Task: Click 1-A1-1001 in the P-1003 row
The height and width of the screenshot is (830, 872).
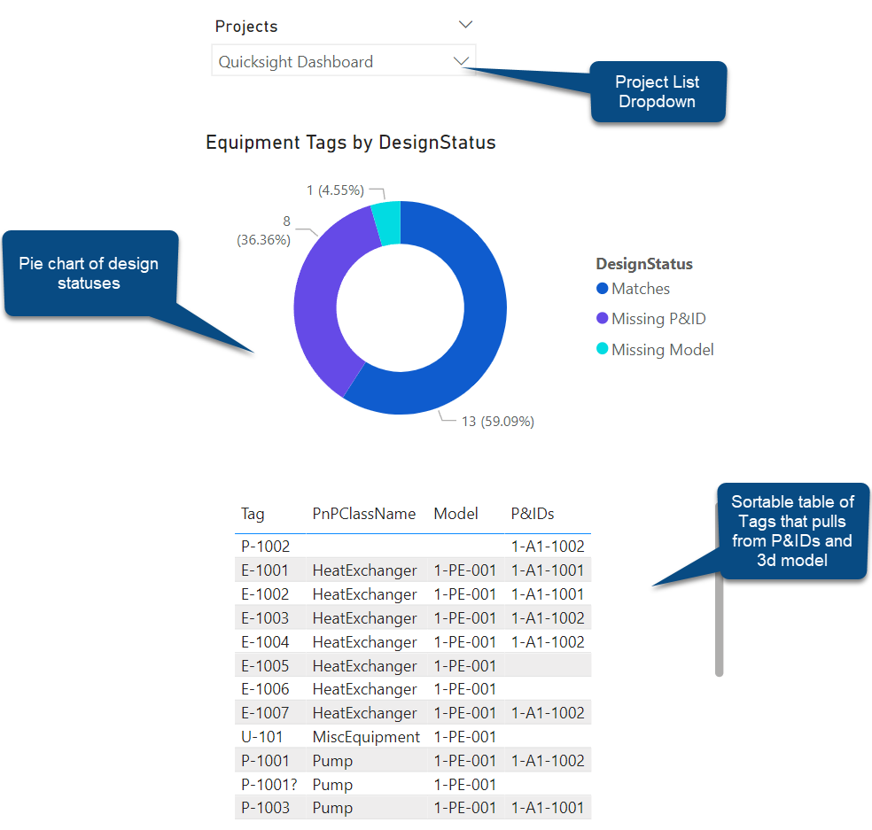Action: 547,808
